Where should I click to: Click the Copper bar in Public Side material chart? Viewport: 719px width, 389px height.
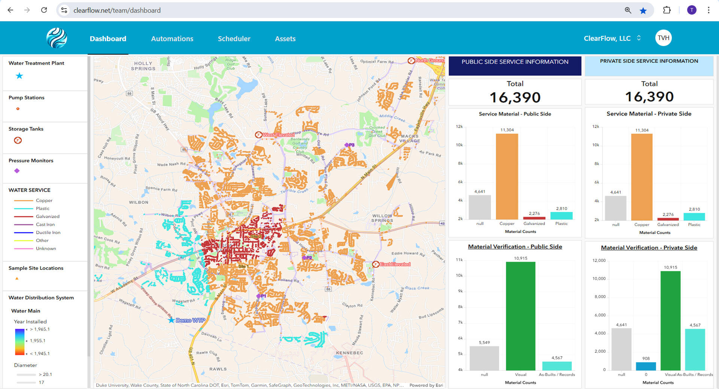click(x=507, y=177)
